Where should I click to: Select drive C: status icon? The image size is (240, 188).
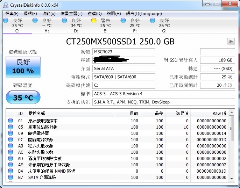pyautogui.click(x=6, y=20)
